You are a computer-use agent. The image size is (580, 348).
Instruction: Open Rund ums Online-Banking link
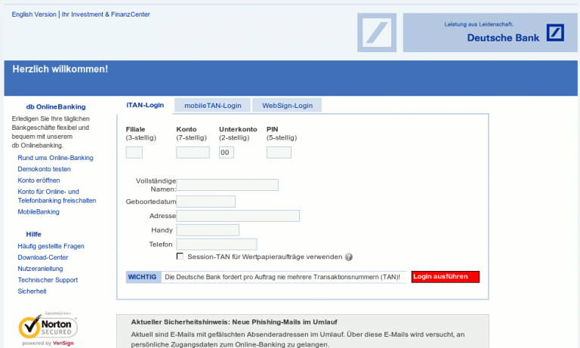(x=55, y=158)
